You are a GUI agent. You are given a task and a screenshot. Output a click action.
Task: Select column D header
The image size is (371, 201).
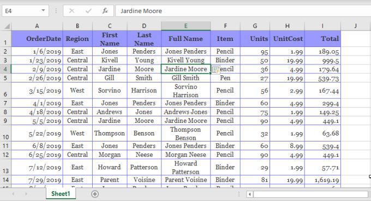tap(144, 26)
